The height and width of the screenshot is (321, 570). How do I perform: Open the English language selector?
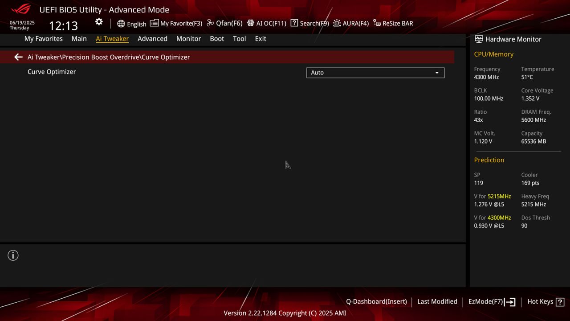[x=132, y=24]
